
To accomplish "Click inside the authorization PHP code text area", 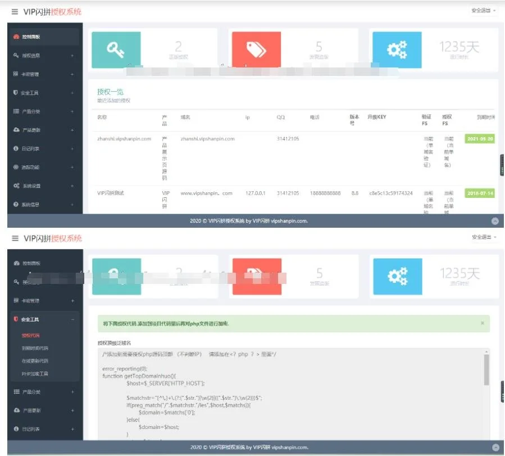I will click(281, 394).
